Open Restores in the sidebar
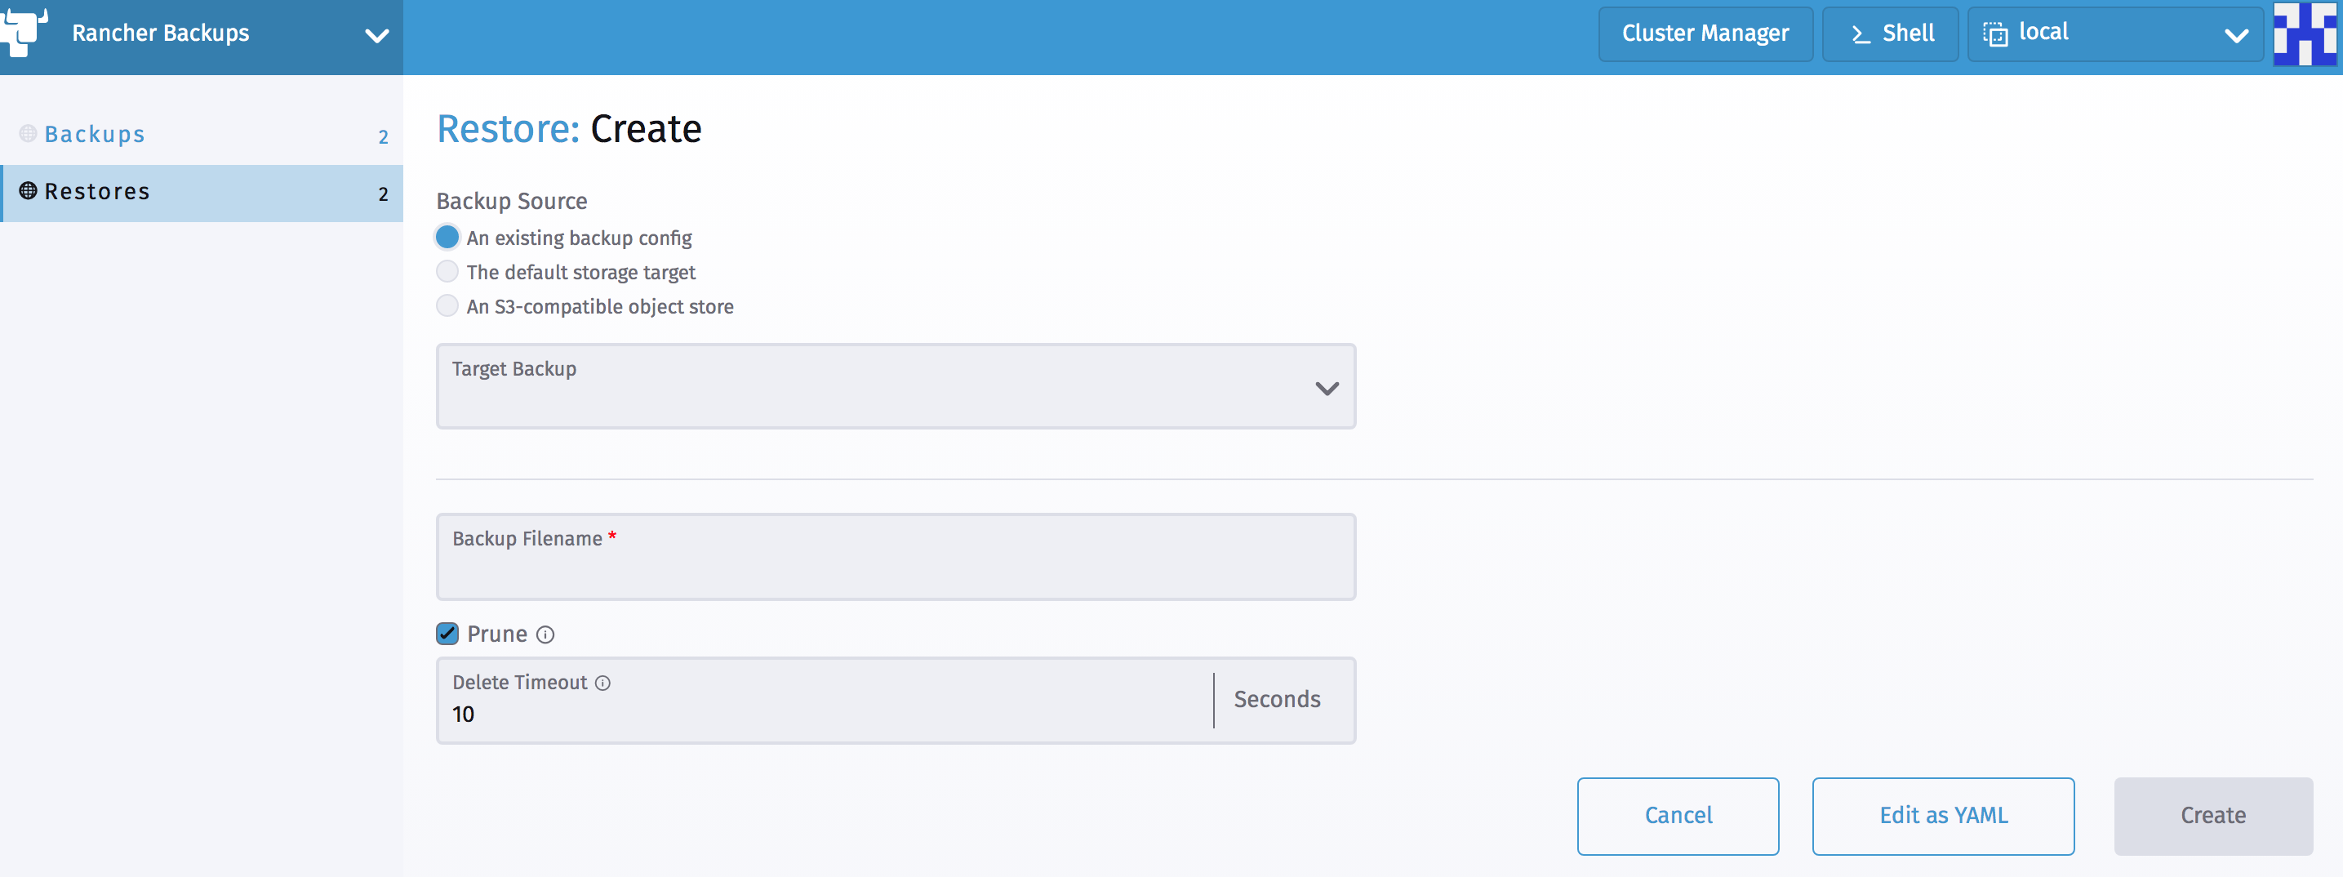The height and width of the screenshot is (877, 2343). pos(97,192)
